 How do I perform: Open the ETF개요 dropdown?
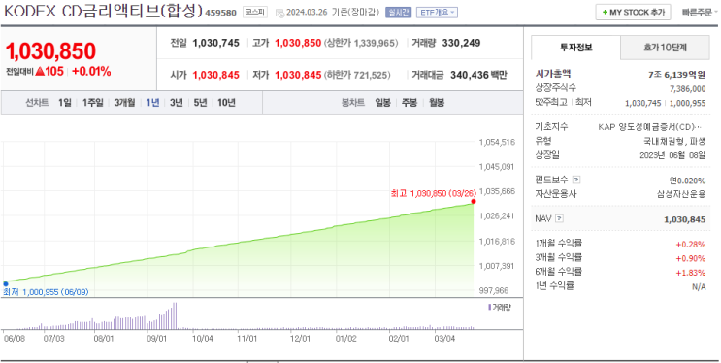click(437, 13)
